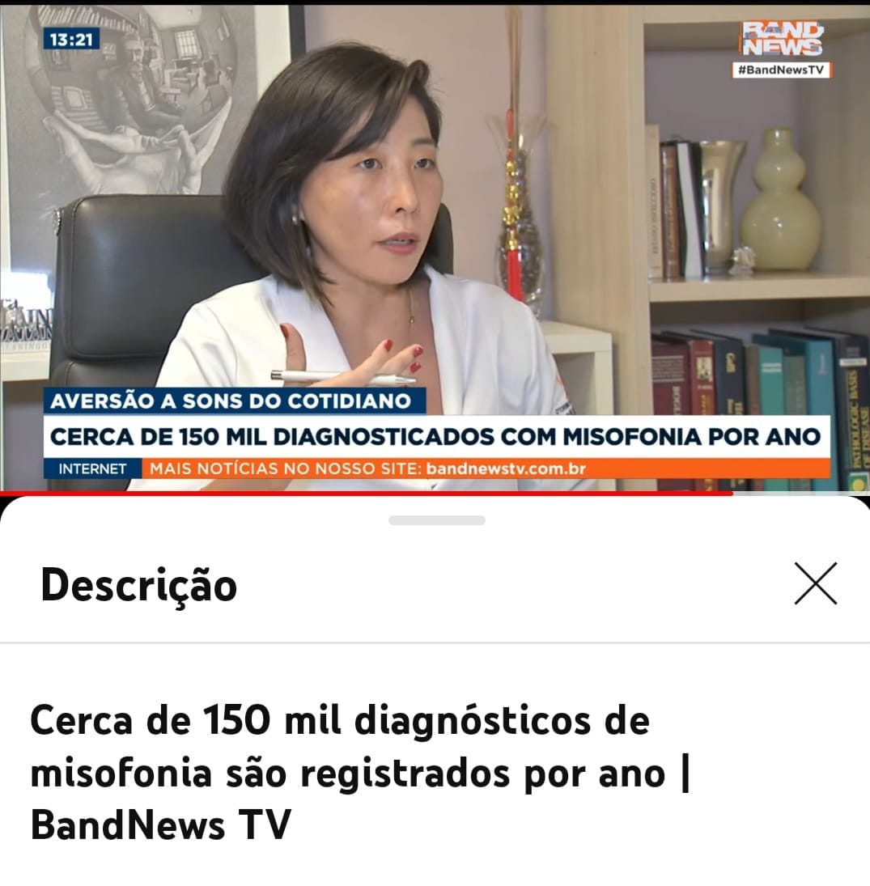This screenshot has height=886, width=870.
Task: Tap the #BandNewsTV hashtag badge
Action: (x=781, y=70)
